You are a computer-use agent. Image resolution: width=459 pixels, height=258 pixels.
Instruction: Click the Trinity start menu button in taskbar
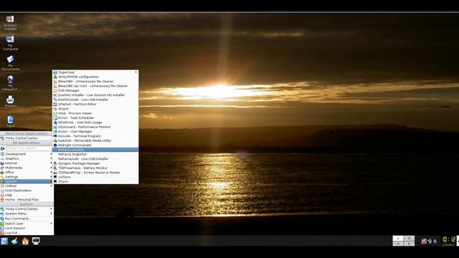point(4,241)
